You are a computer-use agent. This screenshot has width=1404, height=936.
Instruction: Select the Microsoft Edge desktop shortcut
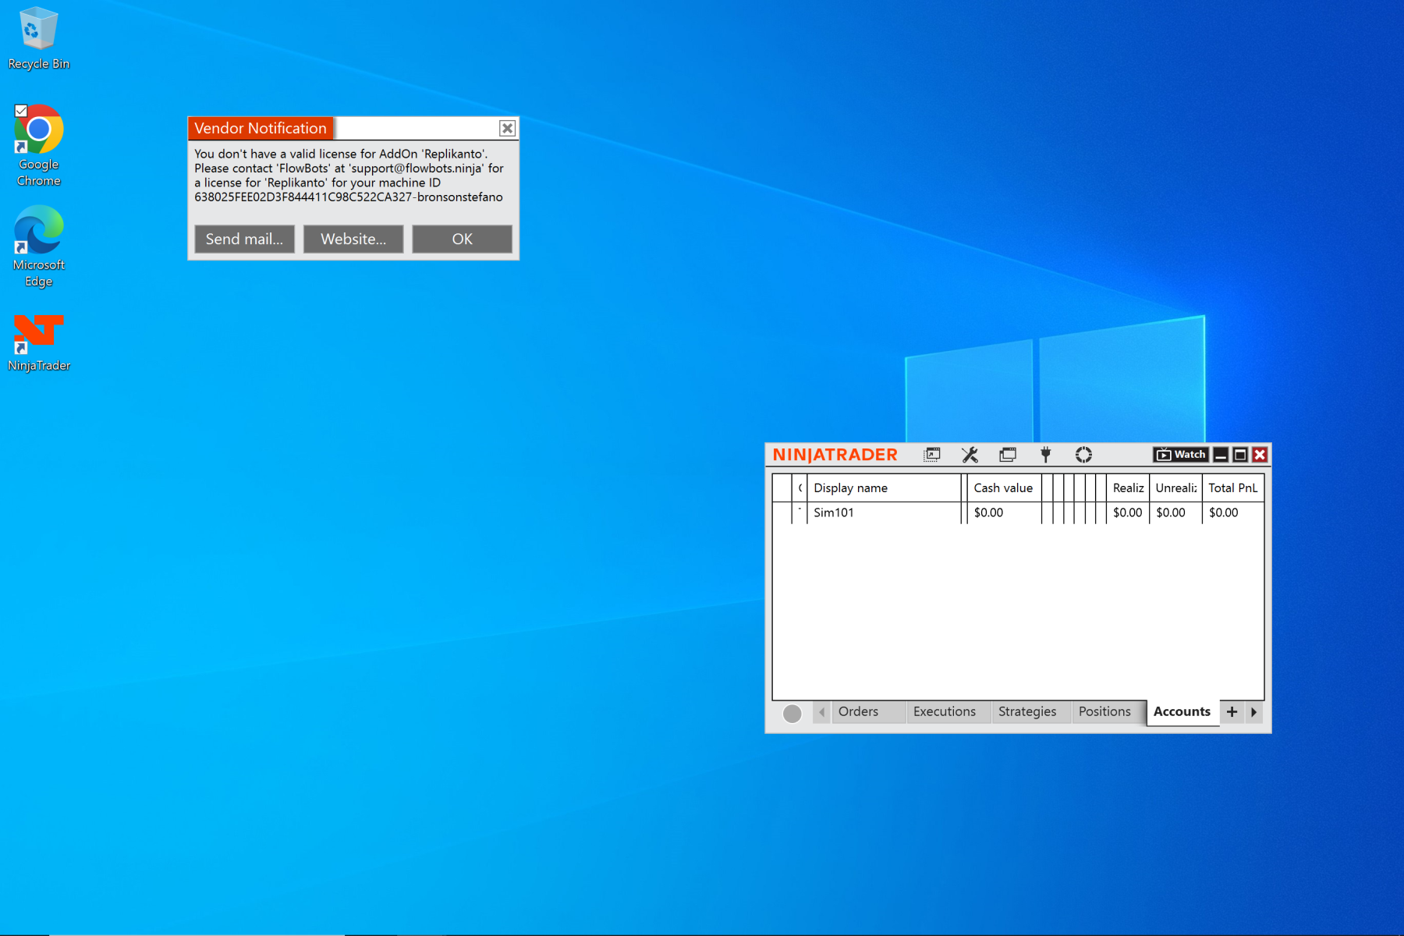click(38, 246)
